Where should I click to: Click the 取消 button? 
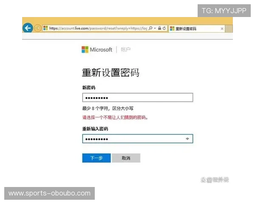point(126,158)
